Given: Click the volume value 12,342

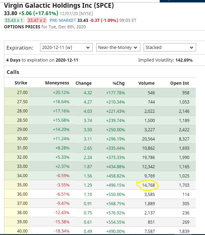Looking at the screenshot, I should [x=148, y=167].
